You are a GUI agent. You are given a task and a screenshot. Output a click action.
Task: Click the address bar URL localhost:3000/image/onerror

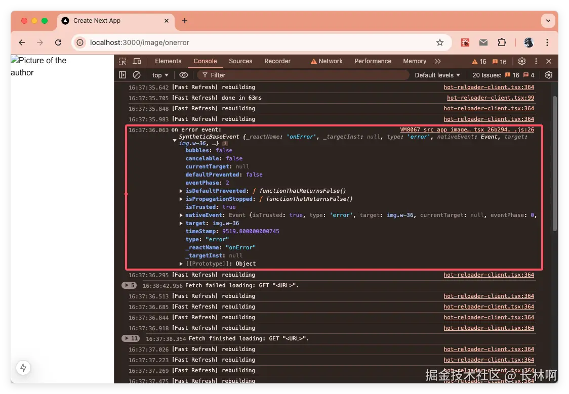coord(139,42)
